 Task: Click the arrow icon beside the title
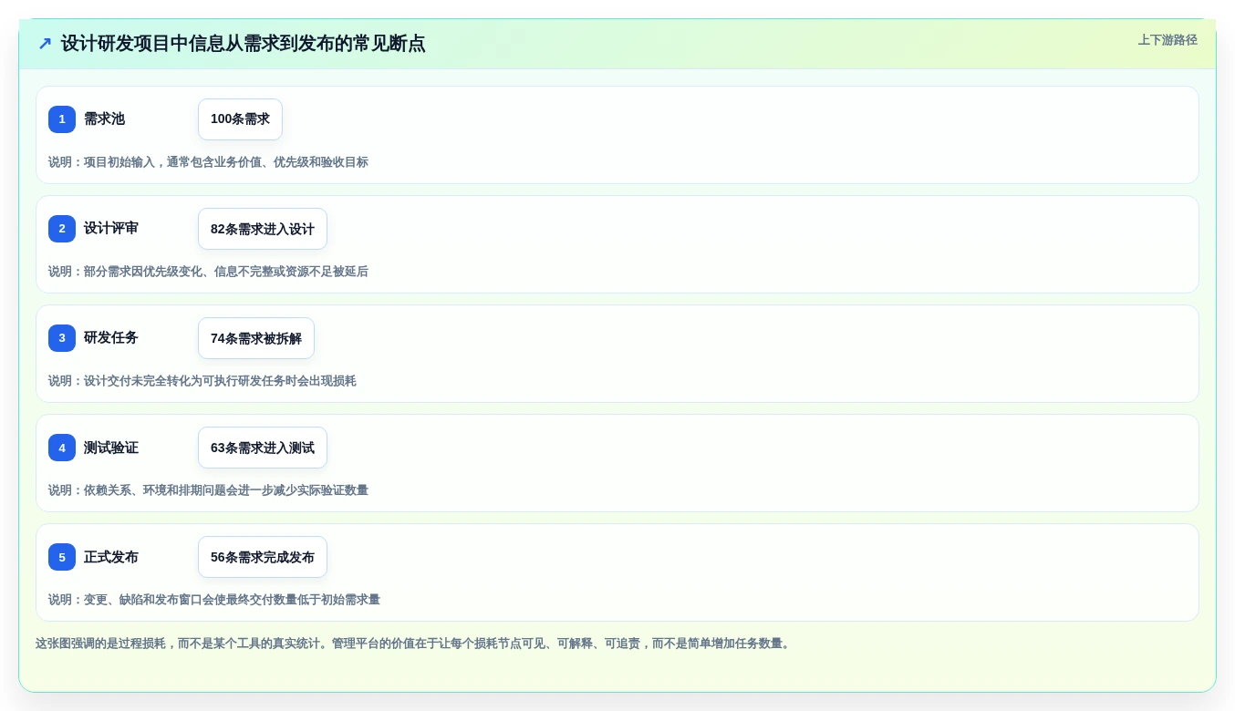click(45, 44)
